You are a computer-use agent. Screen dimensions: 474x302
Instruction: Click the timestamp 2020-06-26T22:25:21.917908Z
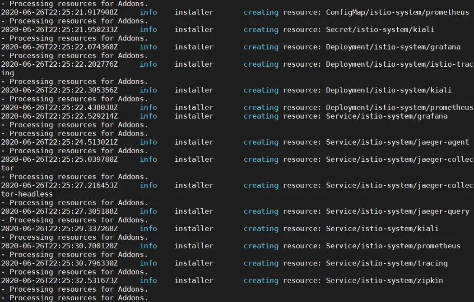click(59, 12)
